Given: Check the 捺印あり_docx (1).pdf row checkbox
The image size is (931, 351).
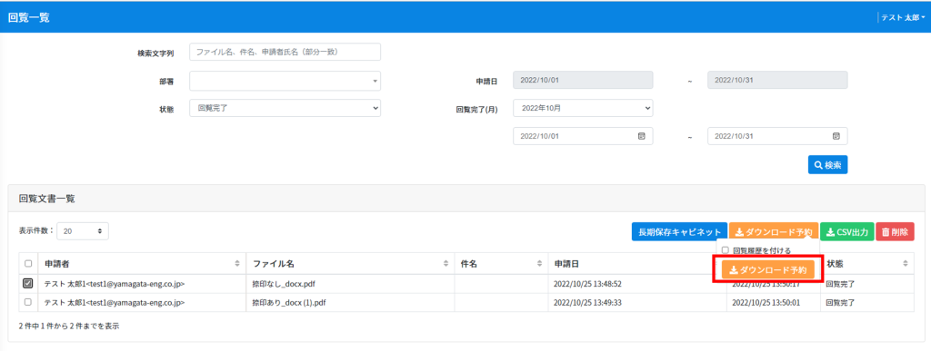Looking at the screenshot, I should (x=28, y=302).
